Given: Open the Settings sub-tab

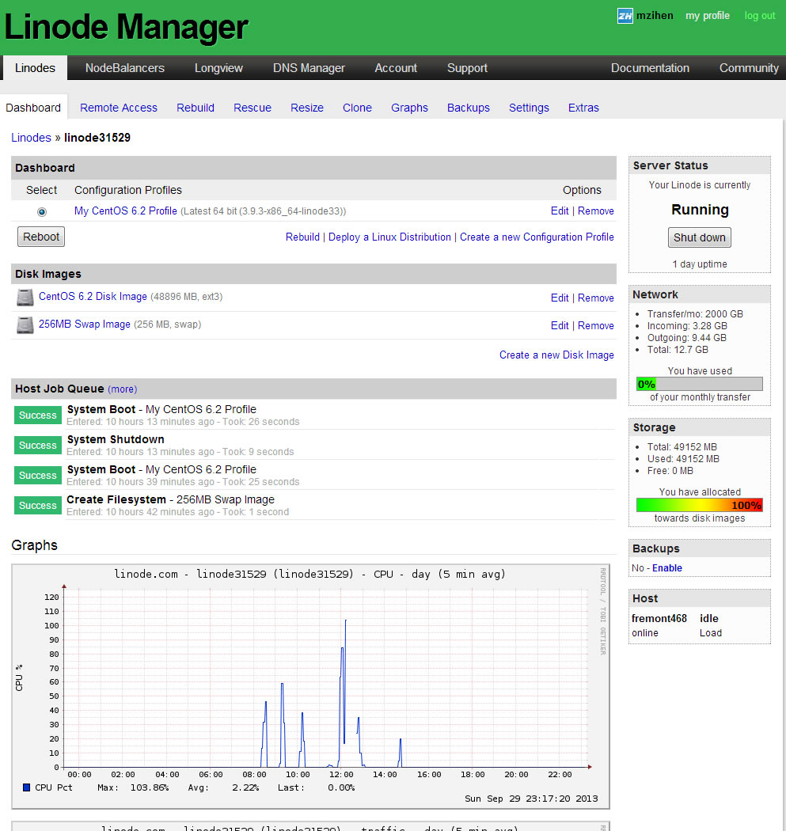Looking at the screenshot, I should coord(529,108).
